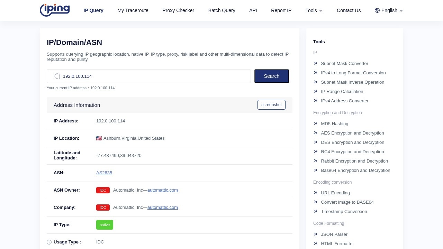Open the AS2635 ASN link
This screenshot has height=249, width=443.
coord(104,173)
